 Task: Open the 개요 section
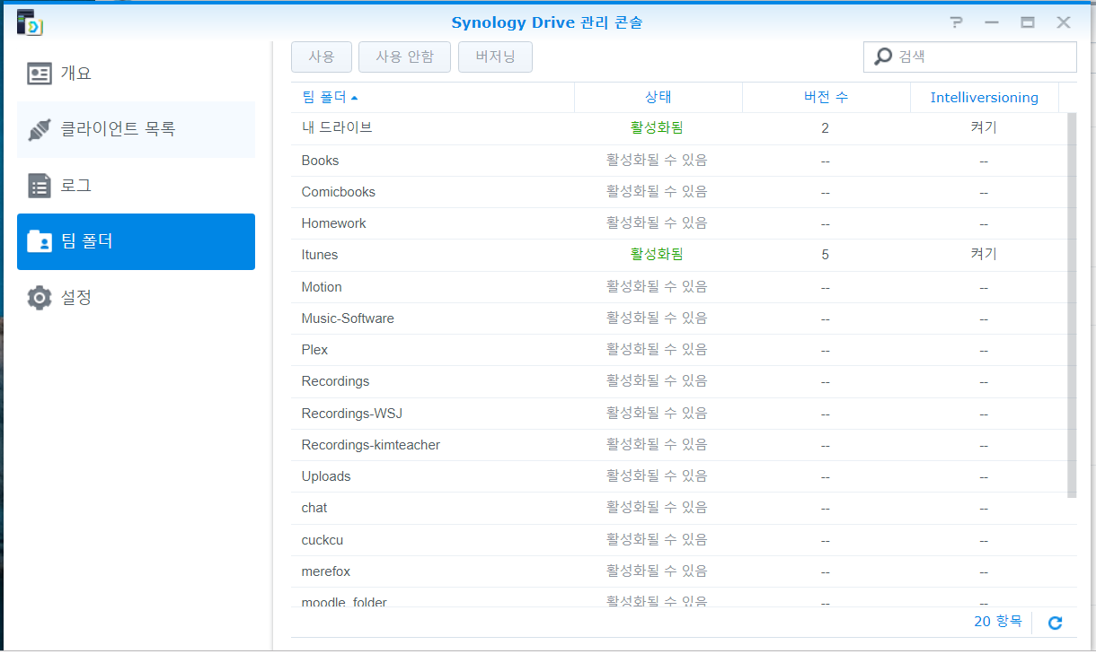pyautogui.click(x=136, y=74)
